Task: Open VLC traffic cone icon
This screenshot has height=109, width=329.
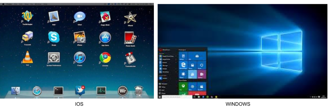Action: click(27, 57)
